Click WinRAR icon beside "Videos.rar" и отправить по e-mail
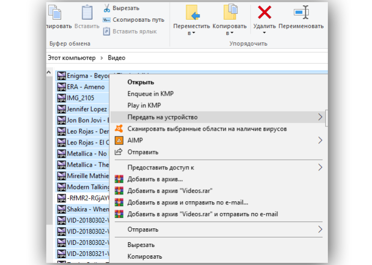The height and width of the screenshot is (265, 372). point(119,214)
